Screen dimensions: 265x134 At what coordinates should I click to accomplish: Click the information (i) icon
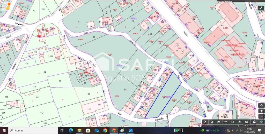[x=262, y=122]
